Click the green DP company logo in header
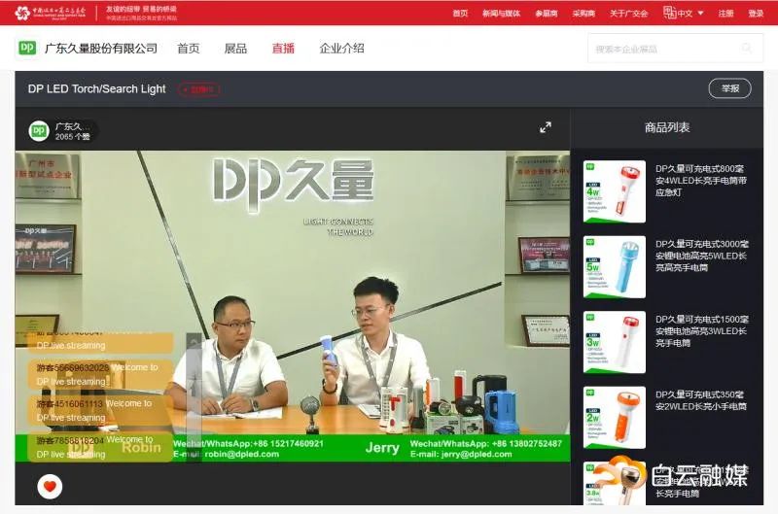This screenshot has height=514, width=778. tap(27, 49)
